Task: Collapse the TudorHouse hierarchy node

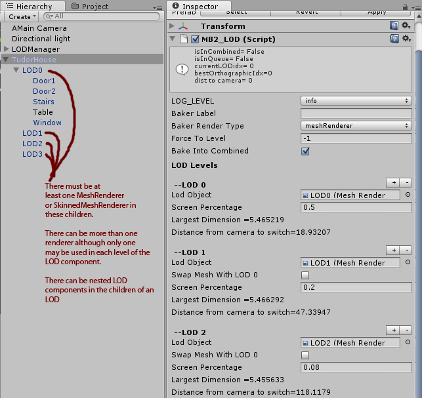Action: pyautogui.click(x=7, y=60)
